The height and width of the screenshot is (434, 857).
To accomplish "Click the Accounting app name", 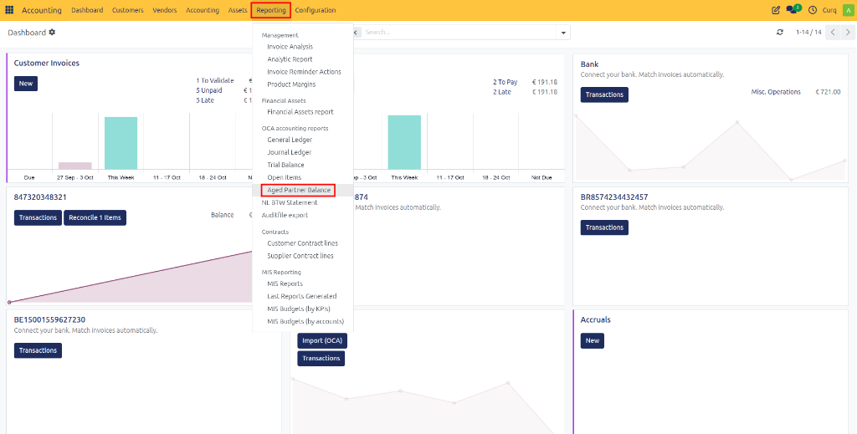I will coord(42,10).
